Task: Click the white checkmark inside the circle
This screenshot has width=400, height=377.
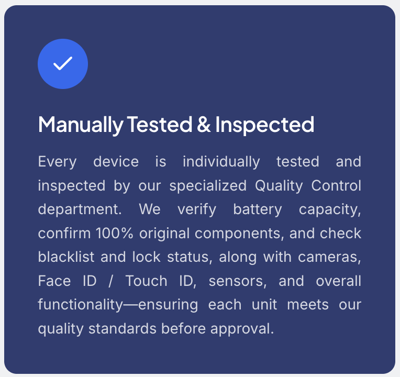Action: (x=63, y=64)
